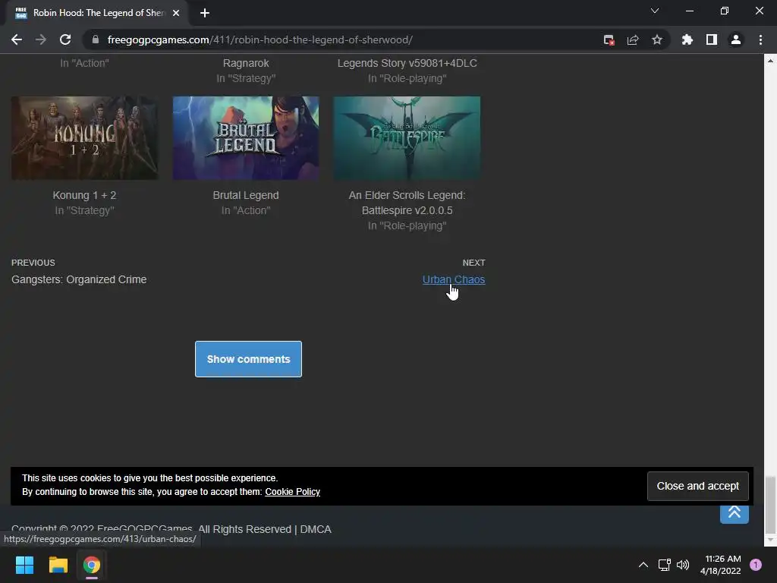Open a new browser tab
The height and width of the screenshot is (583, 777).
click(205, 13)
